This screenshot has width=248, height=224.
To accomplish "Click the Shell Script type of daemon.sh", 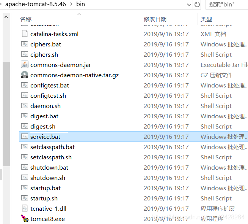I will (x=216, y=106).
